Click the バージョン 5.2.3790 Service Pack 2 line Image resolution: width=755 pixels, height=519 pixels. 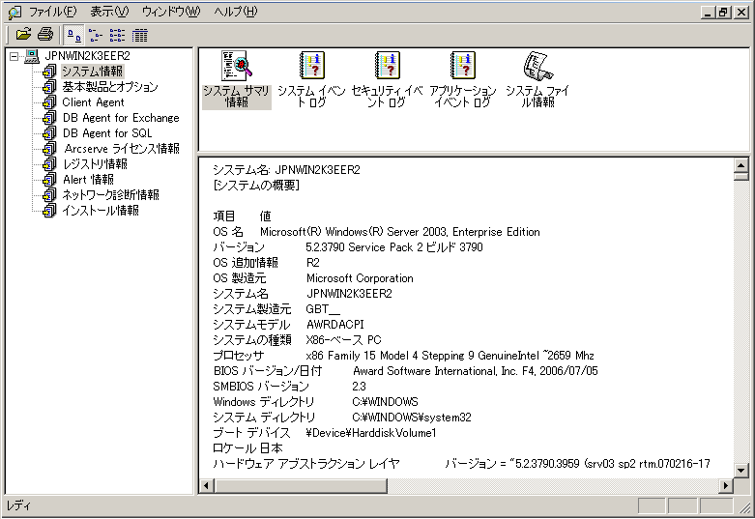(348, 247)
